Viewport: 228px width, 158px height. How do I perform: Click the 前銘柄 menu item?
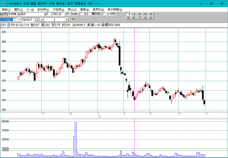(x=43, y=9)
